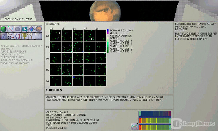This screenshot has height=131, width=218.
Task: Select map cell column 14 row 12
Action: click(55, 35)
